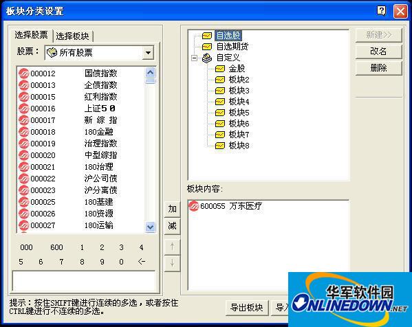Move item up with the up arrow button
The image size is (412, 327).
tap(172, 247)
